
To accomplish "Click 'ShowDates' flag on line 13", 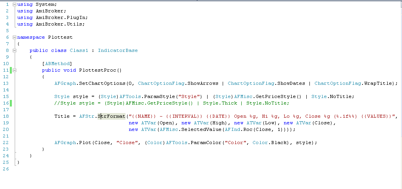I will coord(291,83).
